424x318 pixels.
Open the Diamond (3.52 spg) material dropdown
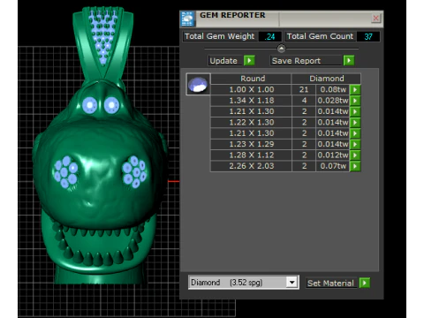(x=244, y=283)
